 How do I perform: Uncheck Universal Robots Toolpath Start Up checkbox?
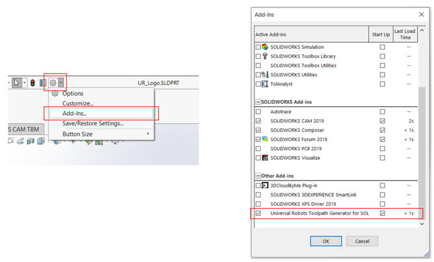[x=382, y=213]
